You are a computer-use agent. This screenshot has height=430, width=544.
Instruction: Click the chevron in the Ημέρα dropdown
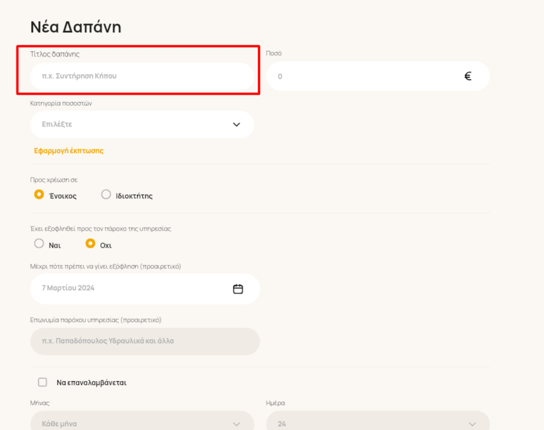pos(472,424)
